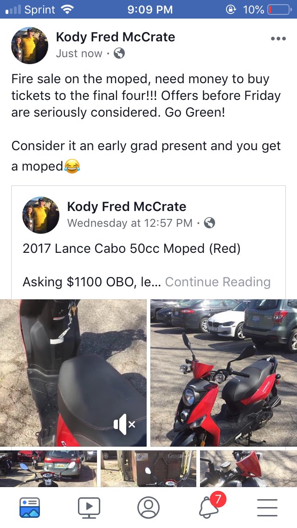297x528 pixels.
Task: Tap the Wednesday at 12:57 PM timestamp
Action: [x=130, y=223]
